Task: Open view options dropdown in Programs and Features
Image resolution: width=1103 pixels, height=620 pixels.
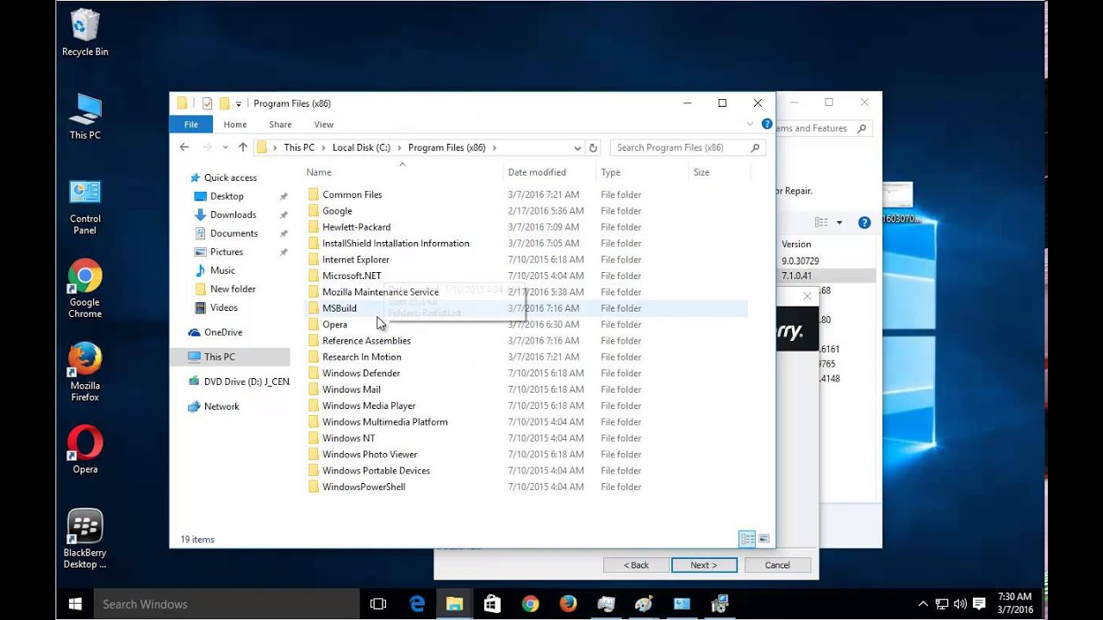Action: [839, 222]
